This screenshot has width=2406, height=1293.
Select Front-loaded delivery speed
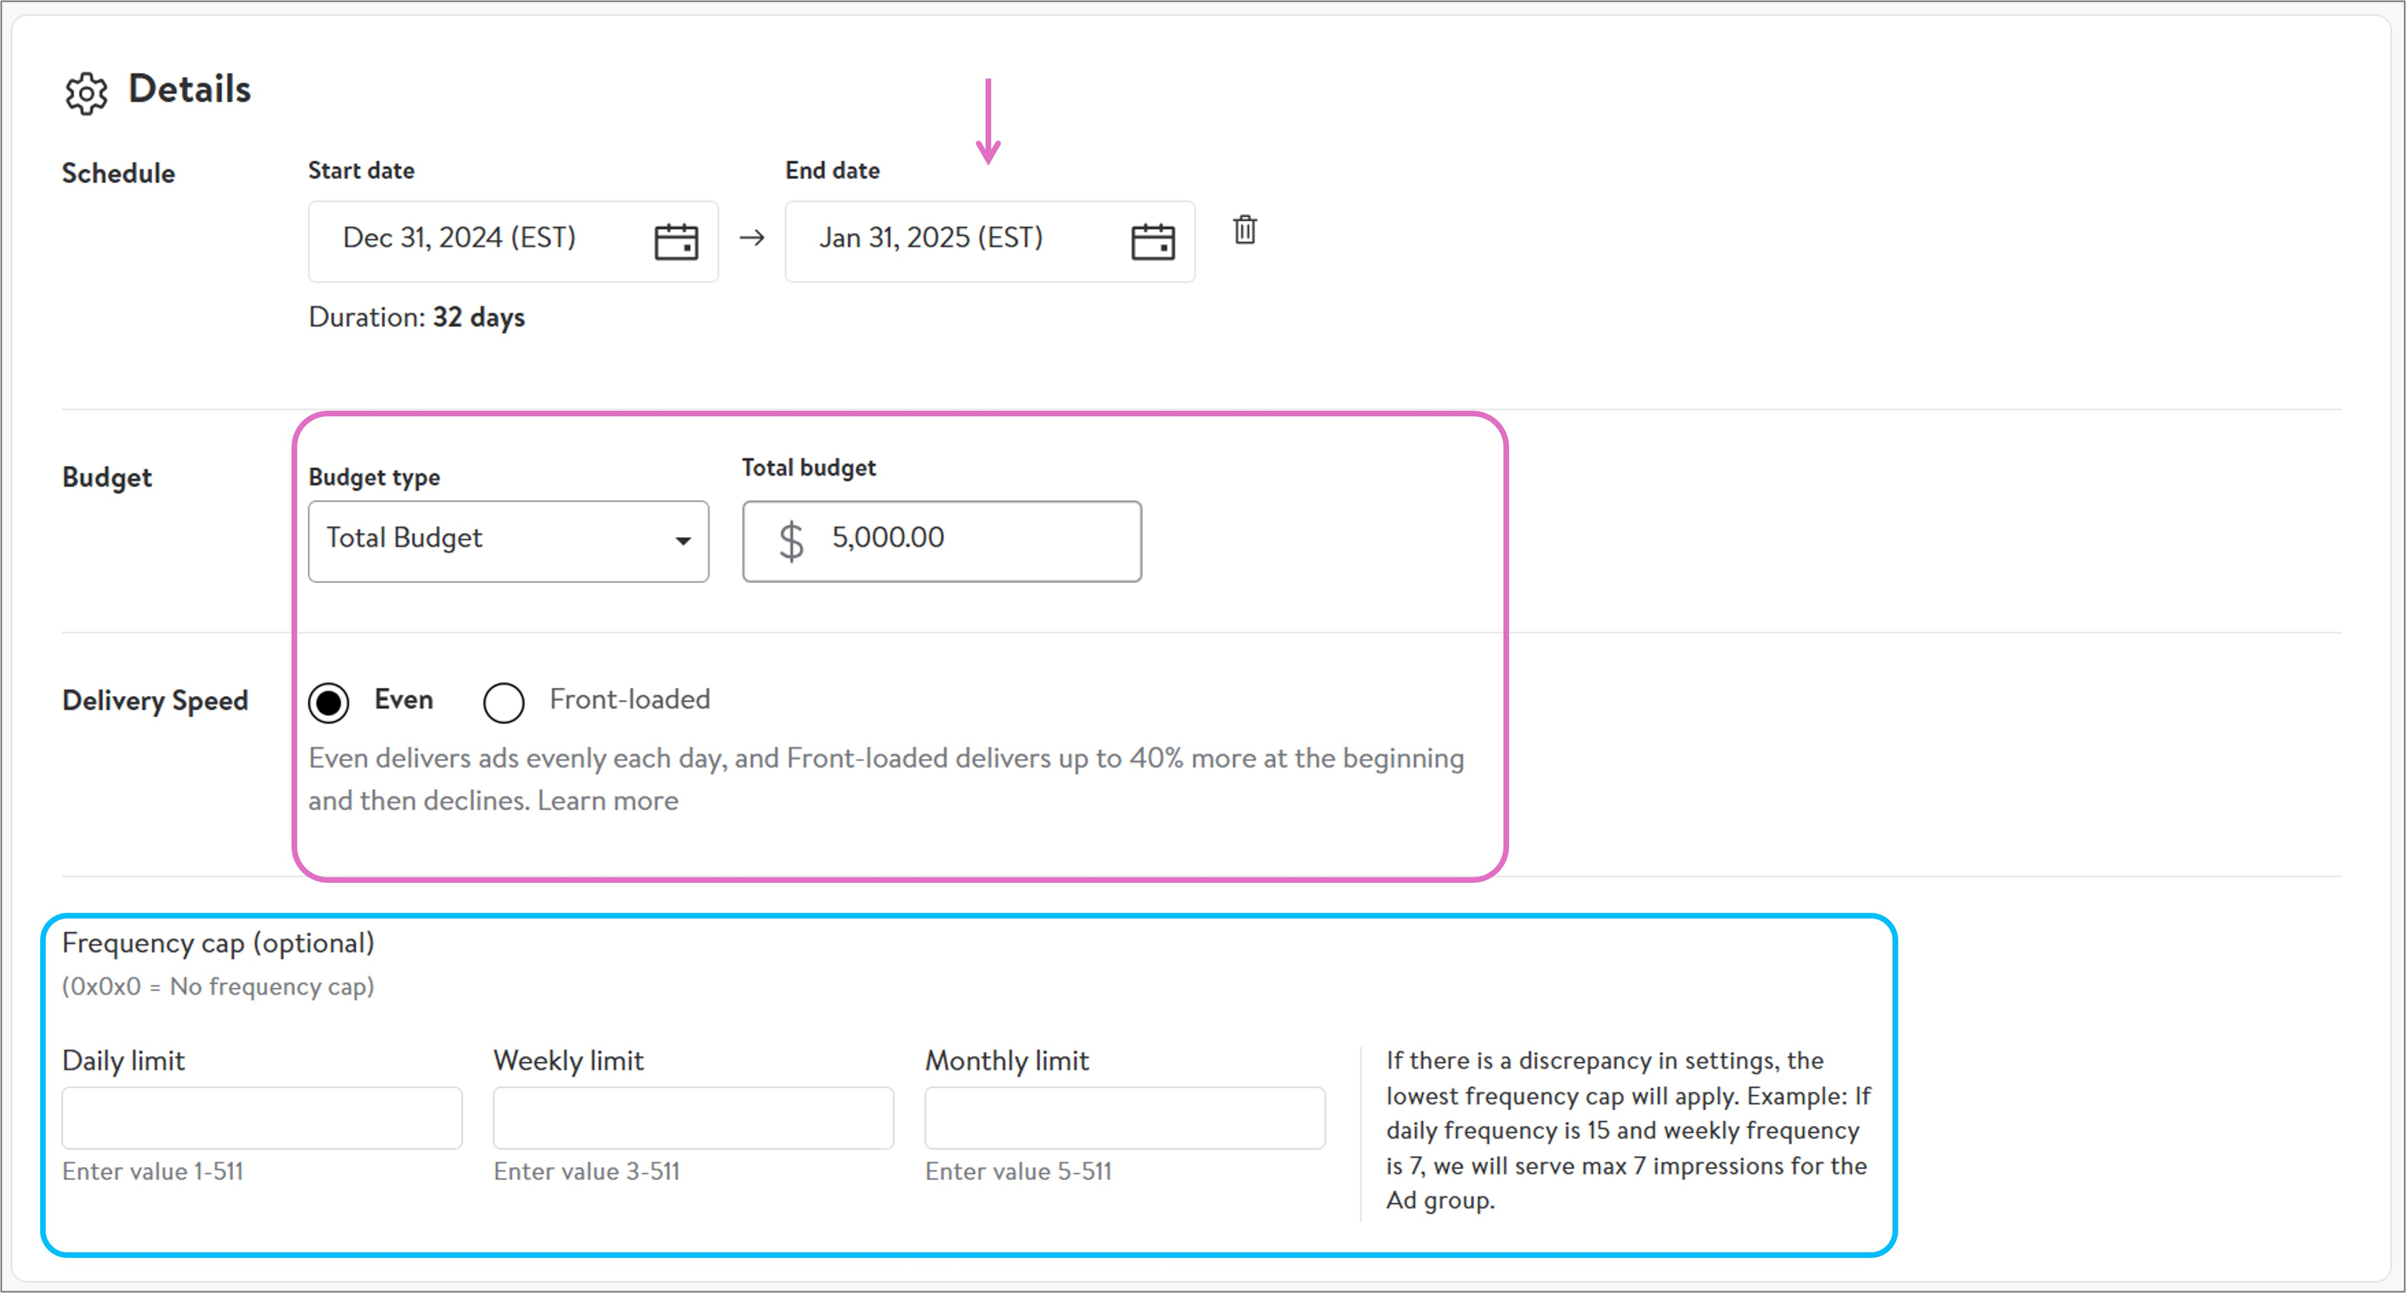coord(503,702)
